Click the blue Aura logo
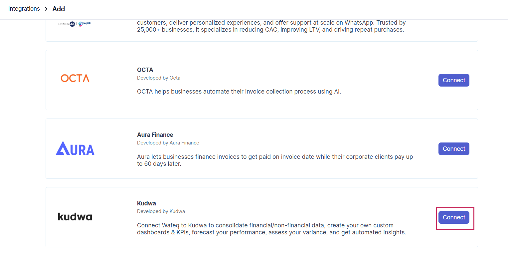 tap(75, 148)
